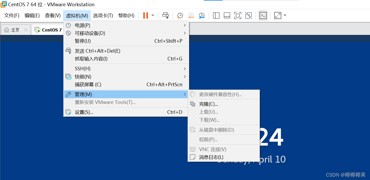
Task: Open the dropdown arrow beside the stretch icon
Action: pyautogui.click(x=285, y=15)
